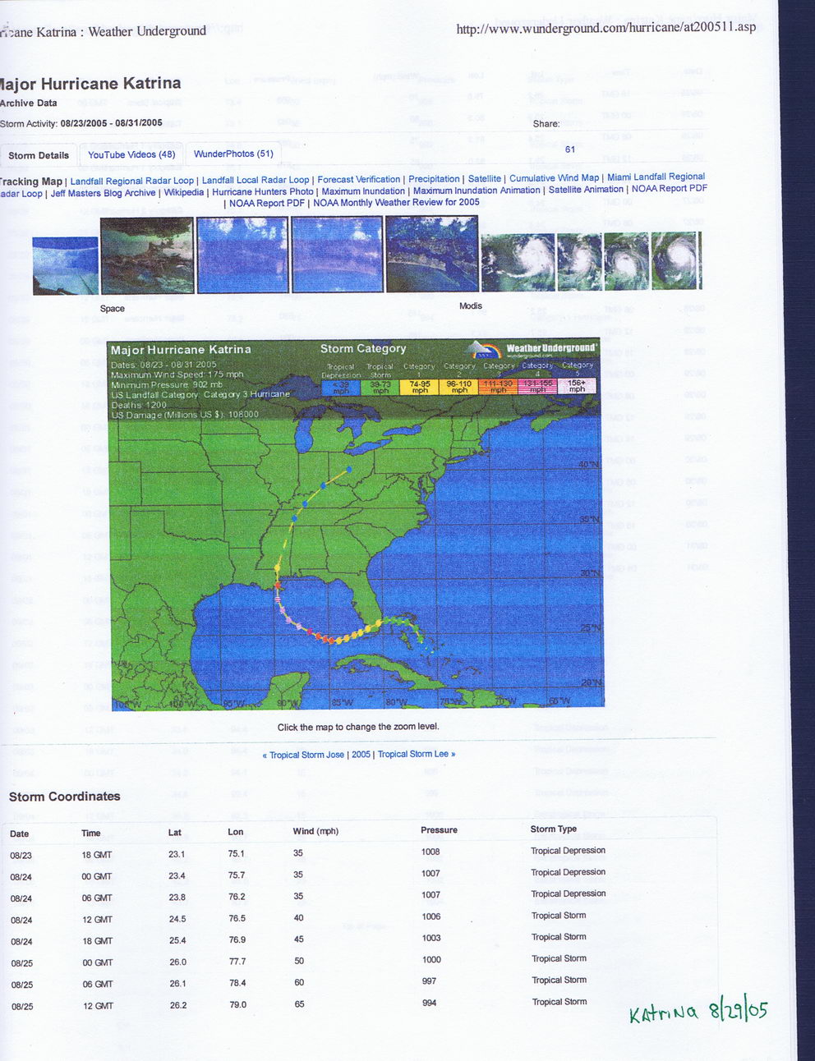Visit the Jeff Masters Blog Archive link
Image resolution: width=815 pixels, height=1061 pixels.
click(x=103, y=193)
